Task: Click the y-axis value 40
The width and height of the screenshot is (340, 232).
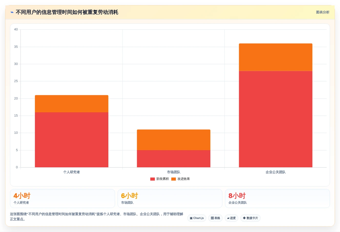Action: coord(16,29)
